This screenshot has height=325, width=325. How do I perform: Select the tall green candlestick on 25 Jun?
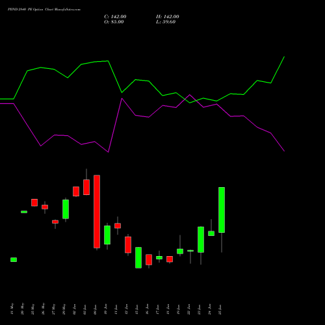[x=222, y=210]
